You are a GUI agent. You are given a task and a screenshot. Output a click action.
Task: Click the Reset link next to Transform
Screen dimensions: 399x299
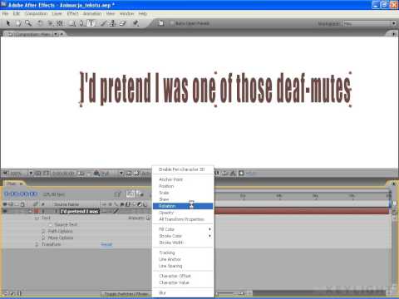(x=106, y=244)
